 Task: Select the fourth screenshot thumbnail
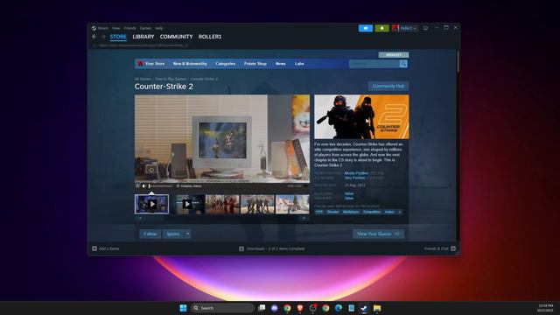pos(257,204)
